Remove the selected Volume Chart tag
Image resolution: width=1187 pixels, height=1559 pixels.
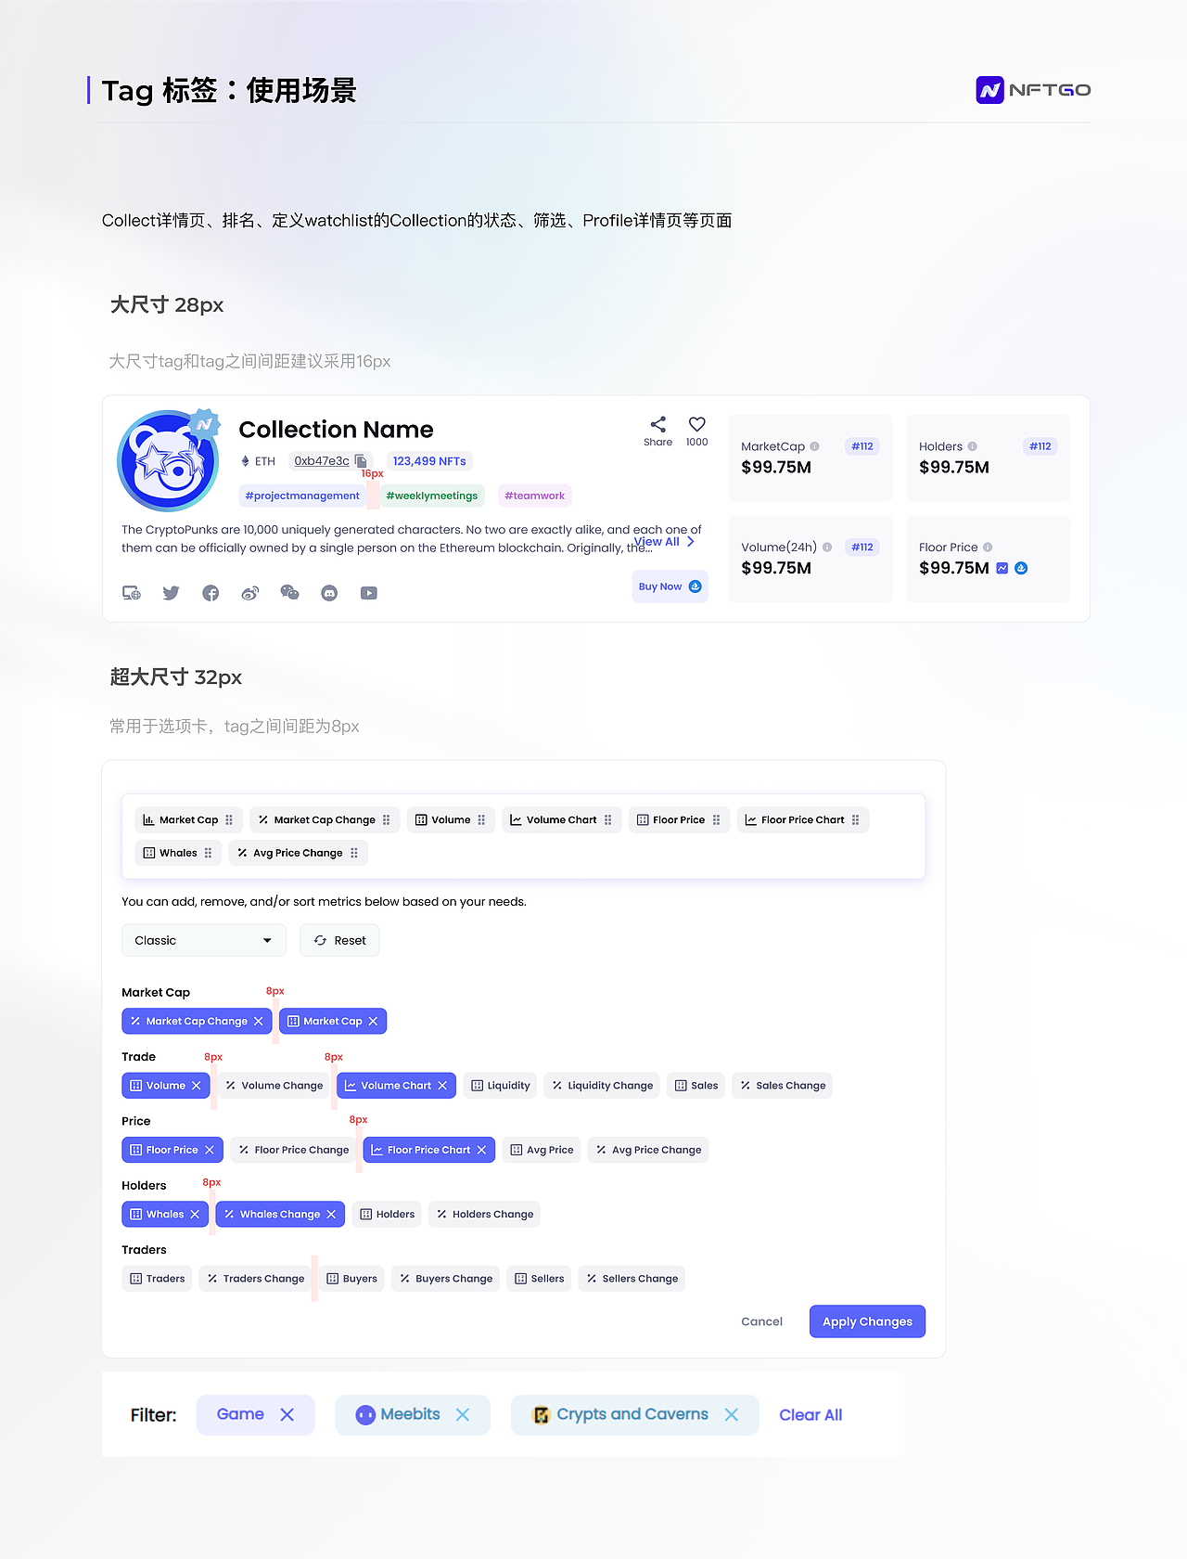442,1086
